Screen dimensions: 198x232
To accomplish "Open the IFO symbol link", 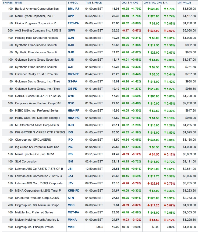I will [70, 140].
